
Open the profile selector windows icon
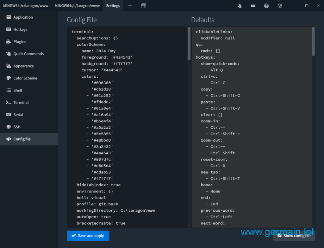(143, 6)
